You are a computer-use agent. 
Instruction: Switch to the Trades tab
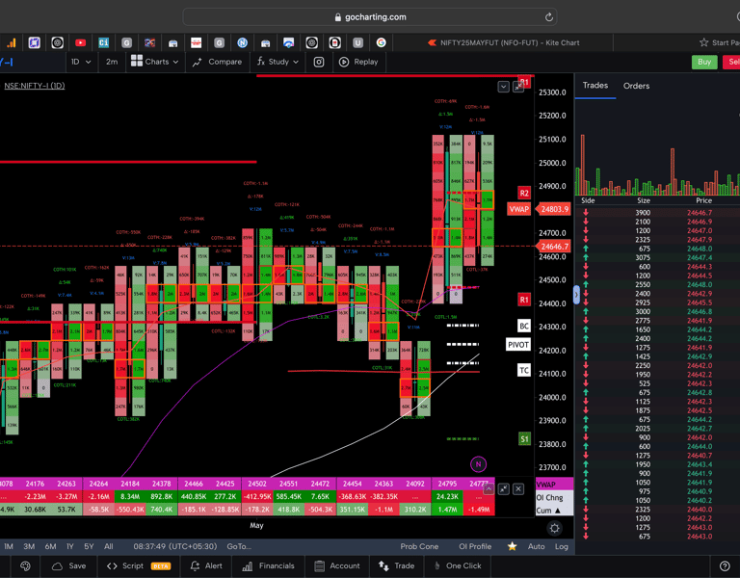point(595,86)
